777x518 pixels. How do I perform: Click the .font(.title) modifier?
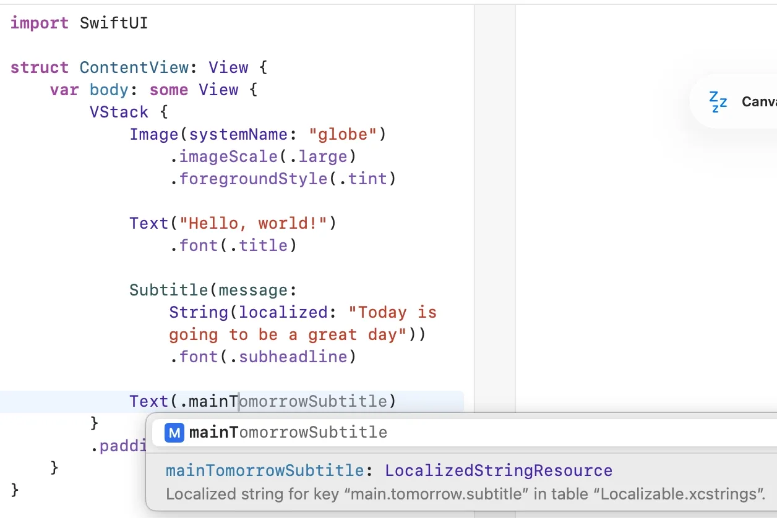tap(234, 245)
